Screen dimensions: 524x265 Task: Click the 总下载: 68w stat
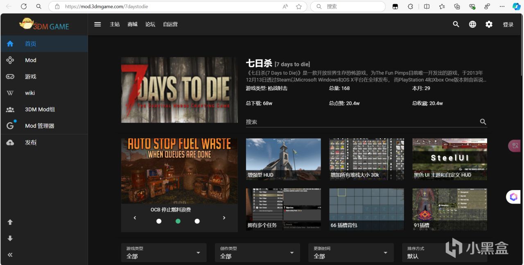point(259,103)
